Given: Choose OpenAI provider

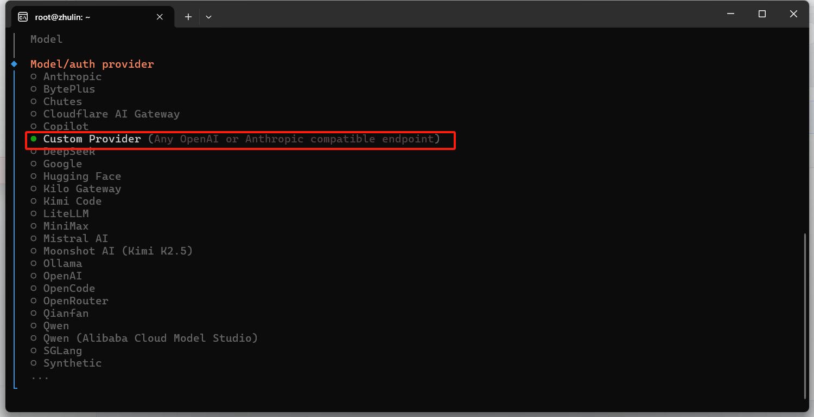Looking at the screenshot, I should point(56,276).
